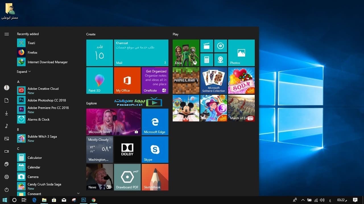364x204 pixels.
Task: Open the OneNote tile
Action: pyautogui.click(x=155, y=80)
